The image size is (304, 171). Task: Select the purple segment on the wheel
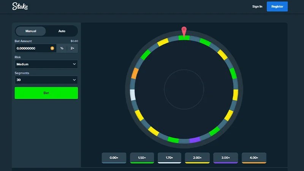pos(195,140)
